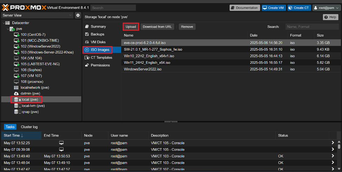
Task: Expand the first task row arrow
Action: click(333, 143)
